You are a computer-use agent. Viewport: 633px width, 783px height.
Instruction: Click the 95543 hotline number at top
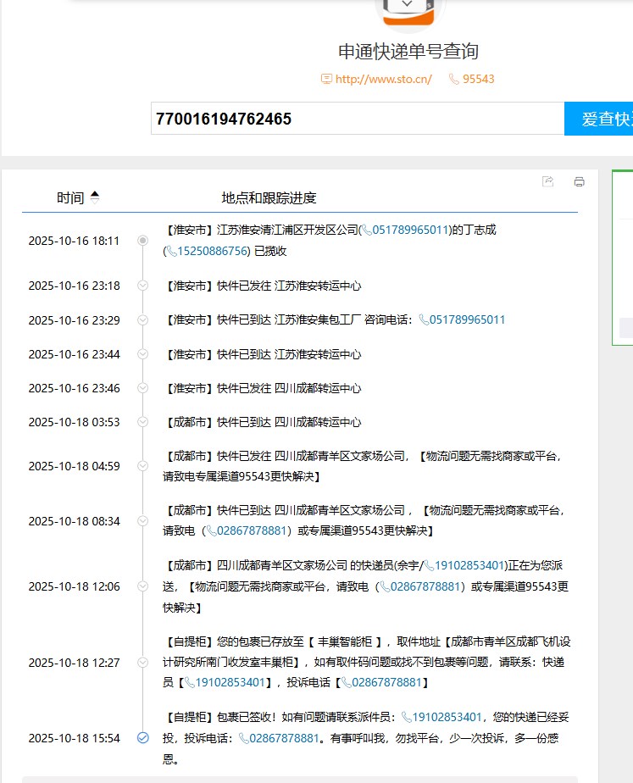point(478,79)
